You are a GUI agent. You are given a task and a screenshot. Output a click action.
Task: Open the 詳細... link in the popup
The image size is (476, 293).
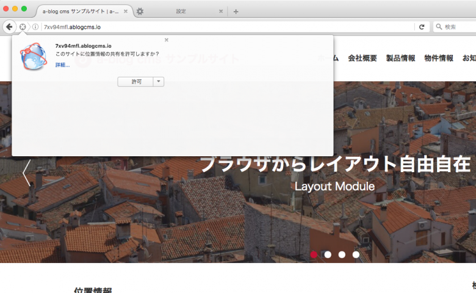(x=62, y=65)
